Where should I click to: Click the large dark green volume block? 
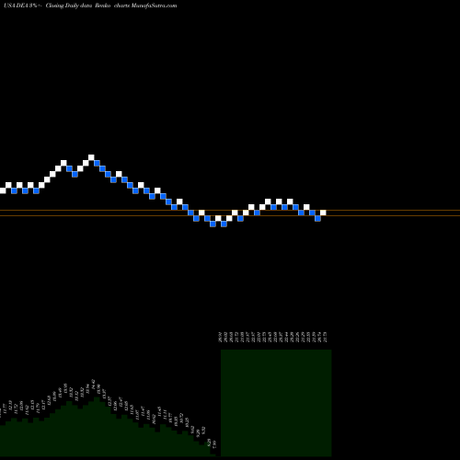(276, 403)
